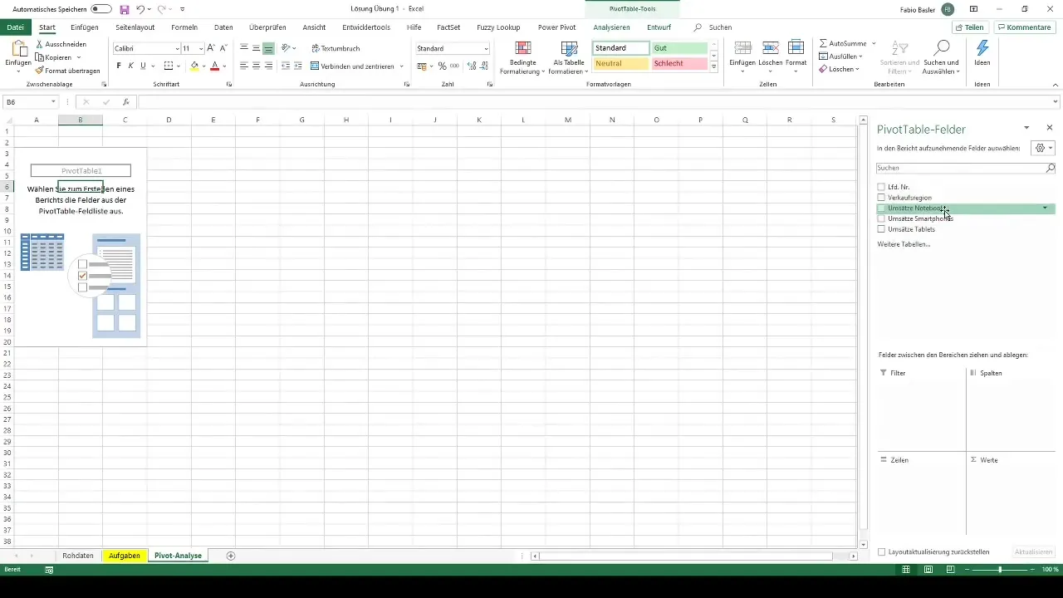Screen dimensions: 1063x598
Task: Switch to Einfügen ribbon tab
Action: pyautogui.click(x=85, y=27)
